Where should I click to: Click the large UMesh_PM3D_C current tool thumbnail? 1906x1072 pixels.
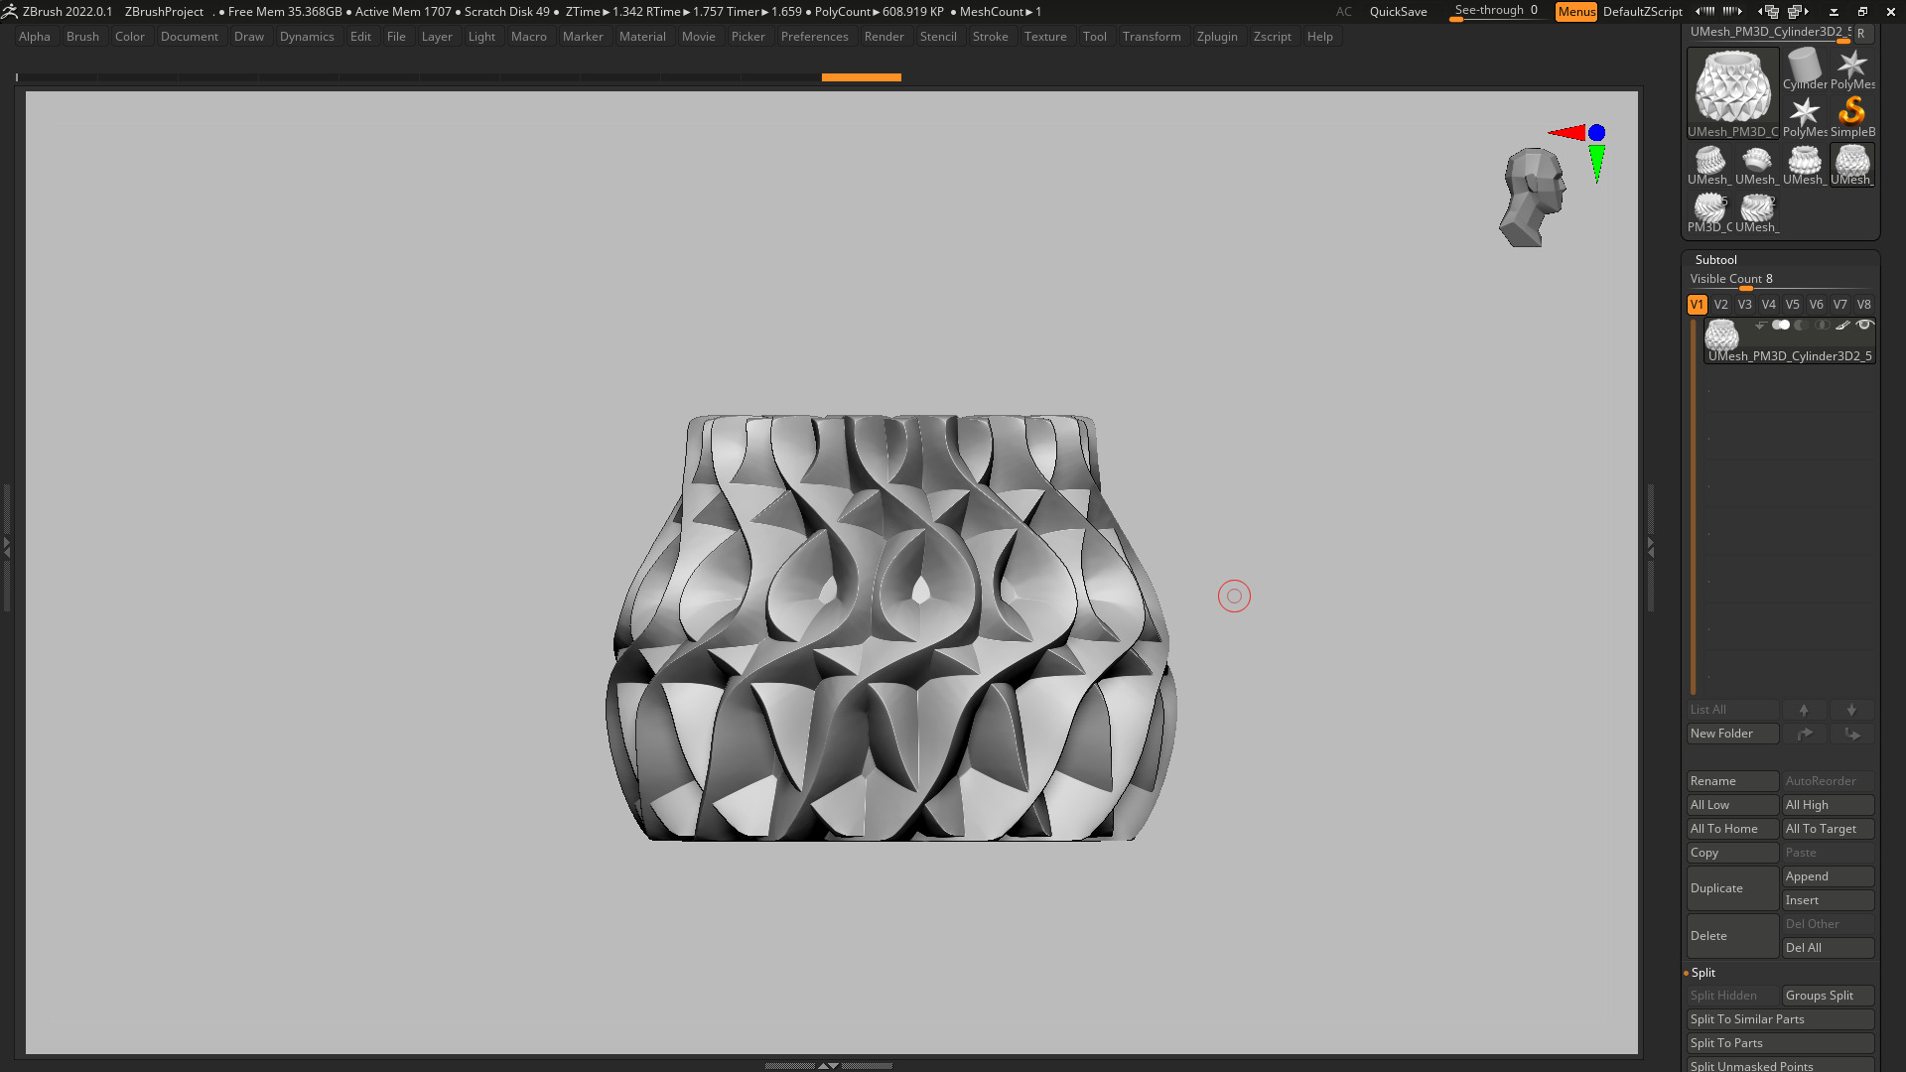(1732, 92)
